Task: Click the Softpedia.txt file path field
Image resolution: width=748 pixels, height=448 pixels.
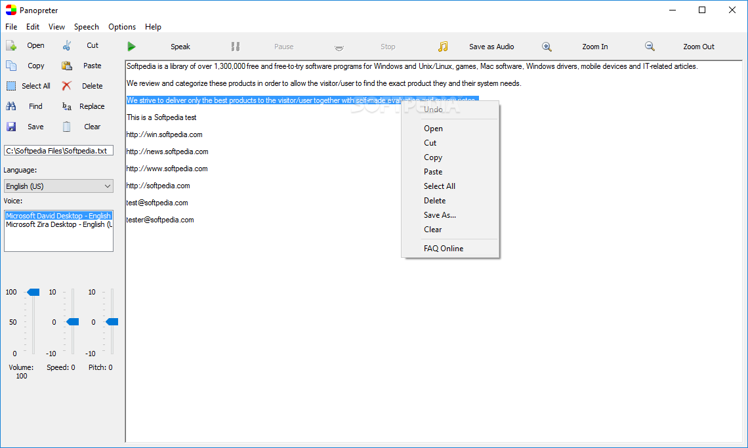Action: pyautogui.click(x=58, y=151)
